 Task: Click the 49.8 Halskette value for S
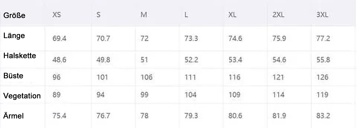click(x=103, y=60)
